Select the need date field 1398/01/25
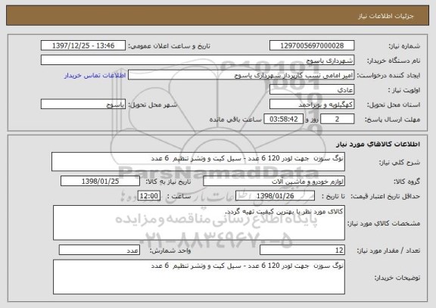 (100, 181)
